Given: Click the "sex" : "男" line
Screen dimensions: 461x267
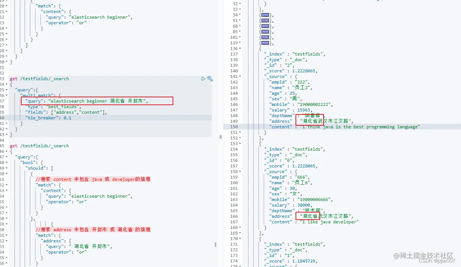Looking at the screenshot, I should [x=286, y=99].
